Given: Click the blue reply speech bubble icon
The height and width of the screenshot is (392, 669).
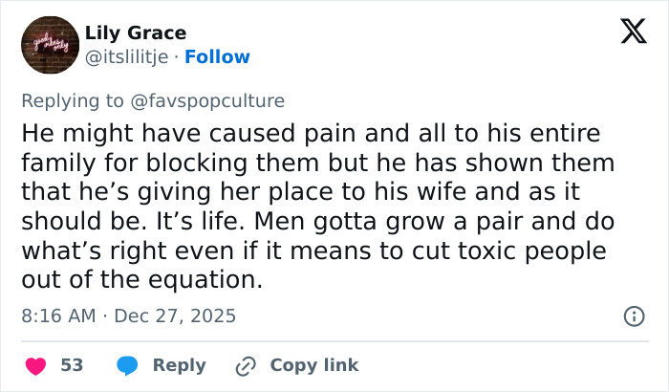Looking at the screenshot, I should point(128,365).
